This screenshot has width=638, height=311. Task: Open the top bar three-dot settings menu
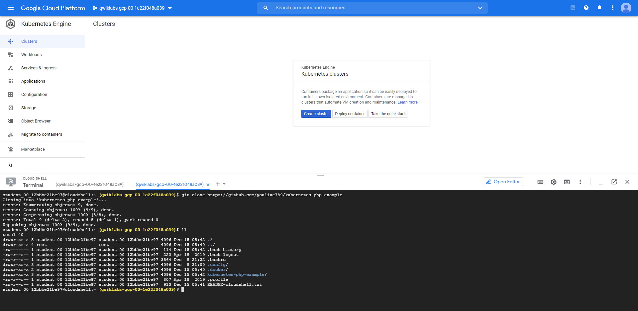613,8
